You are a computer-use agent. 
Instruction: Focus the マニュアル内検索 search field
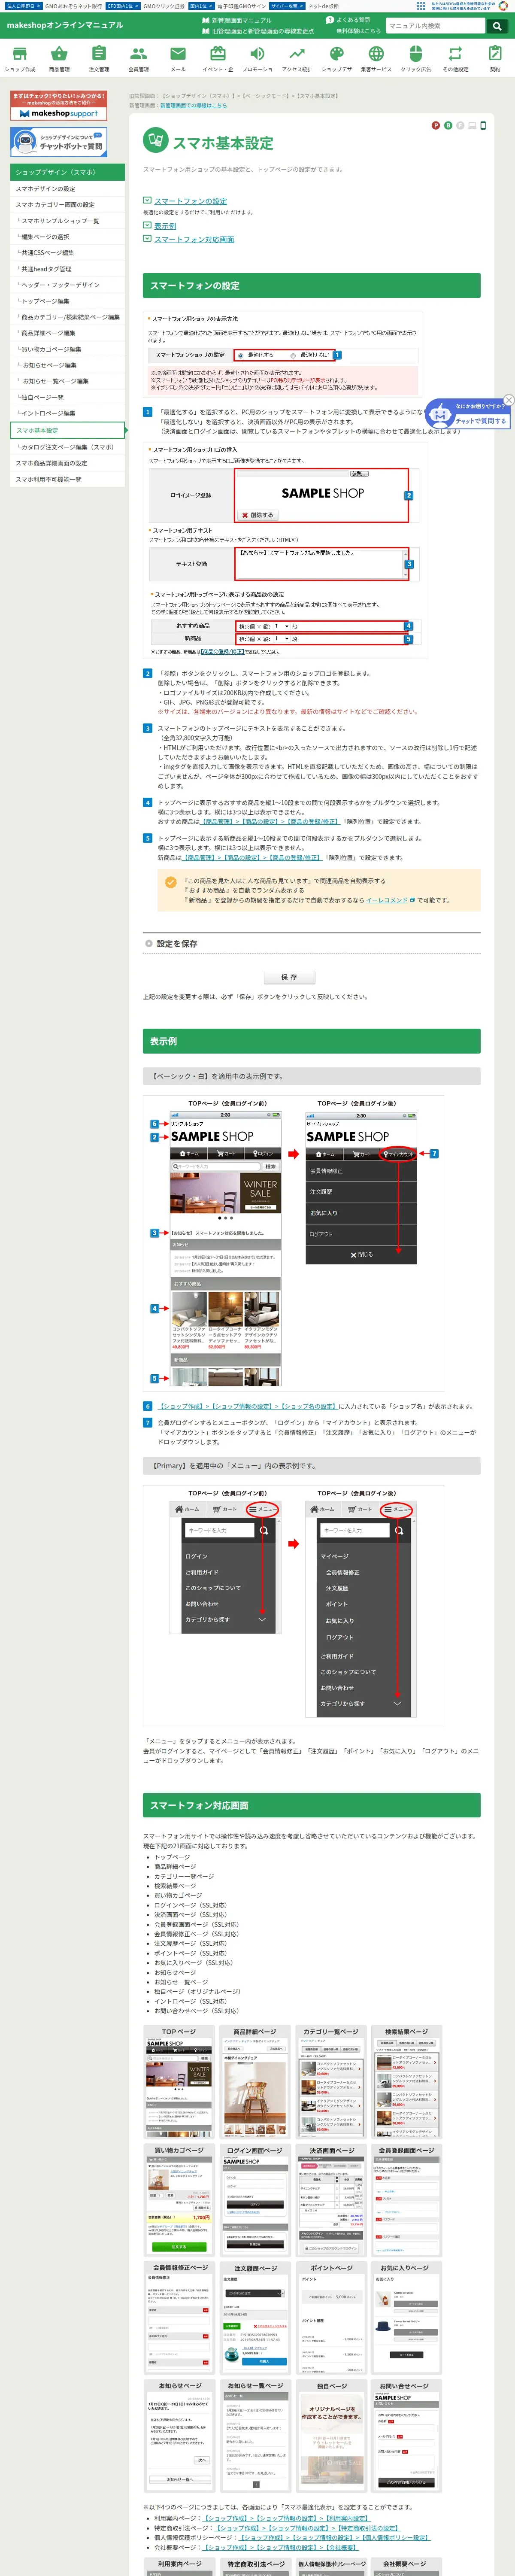[436, 26]
